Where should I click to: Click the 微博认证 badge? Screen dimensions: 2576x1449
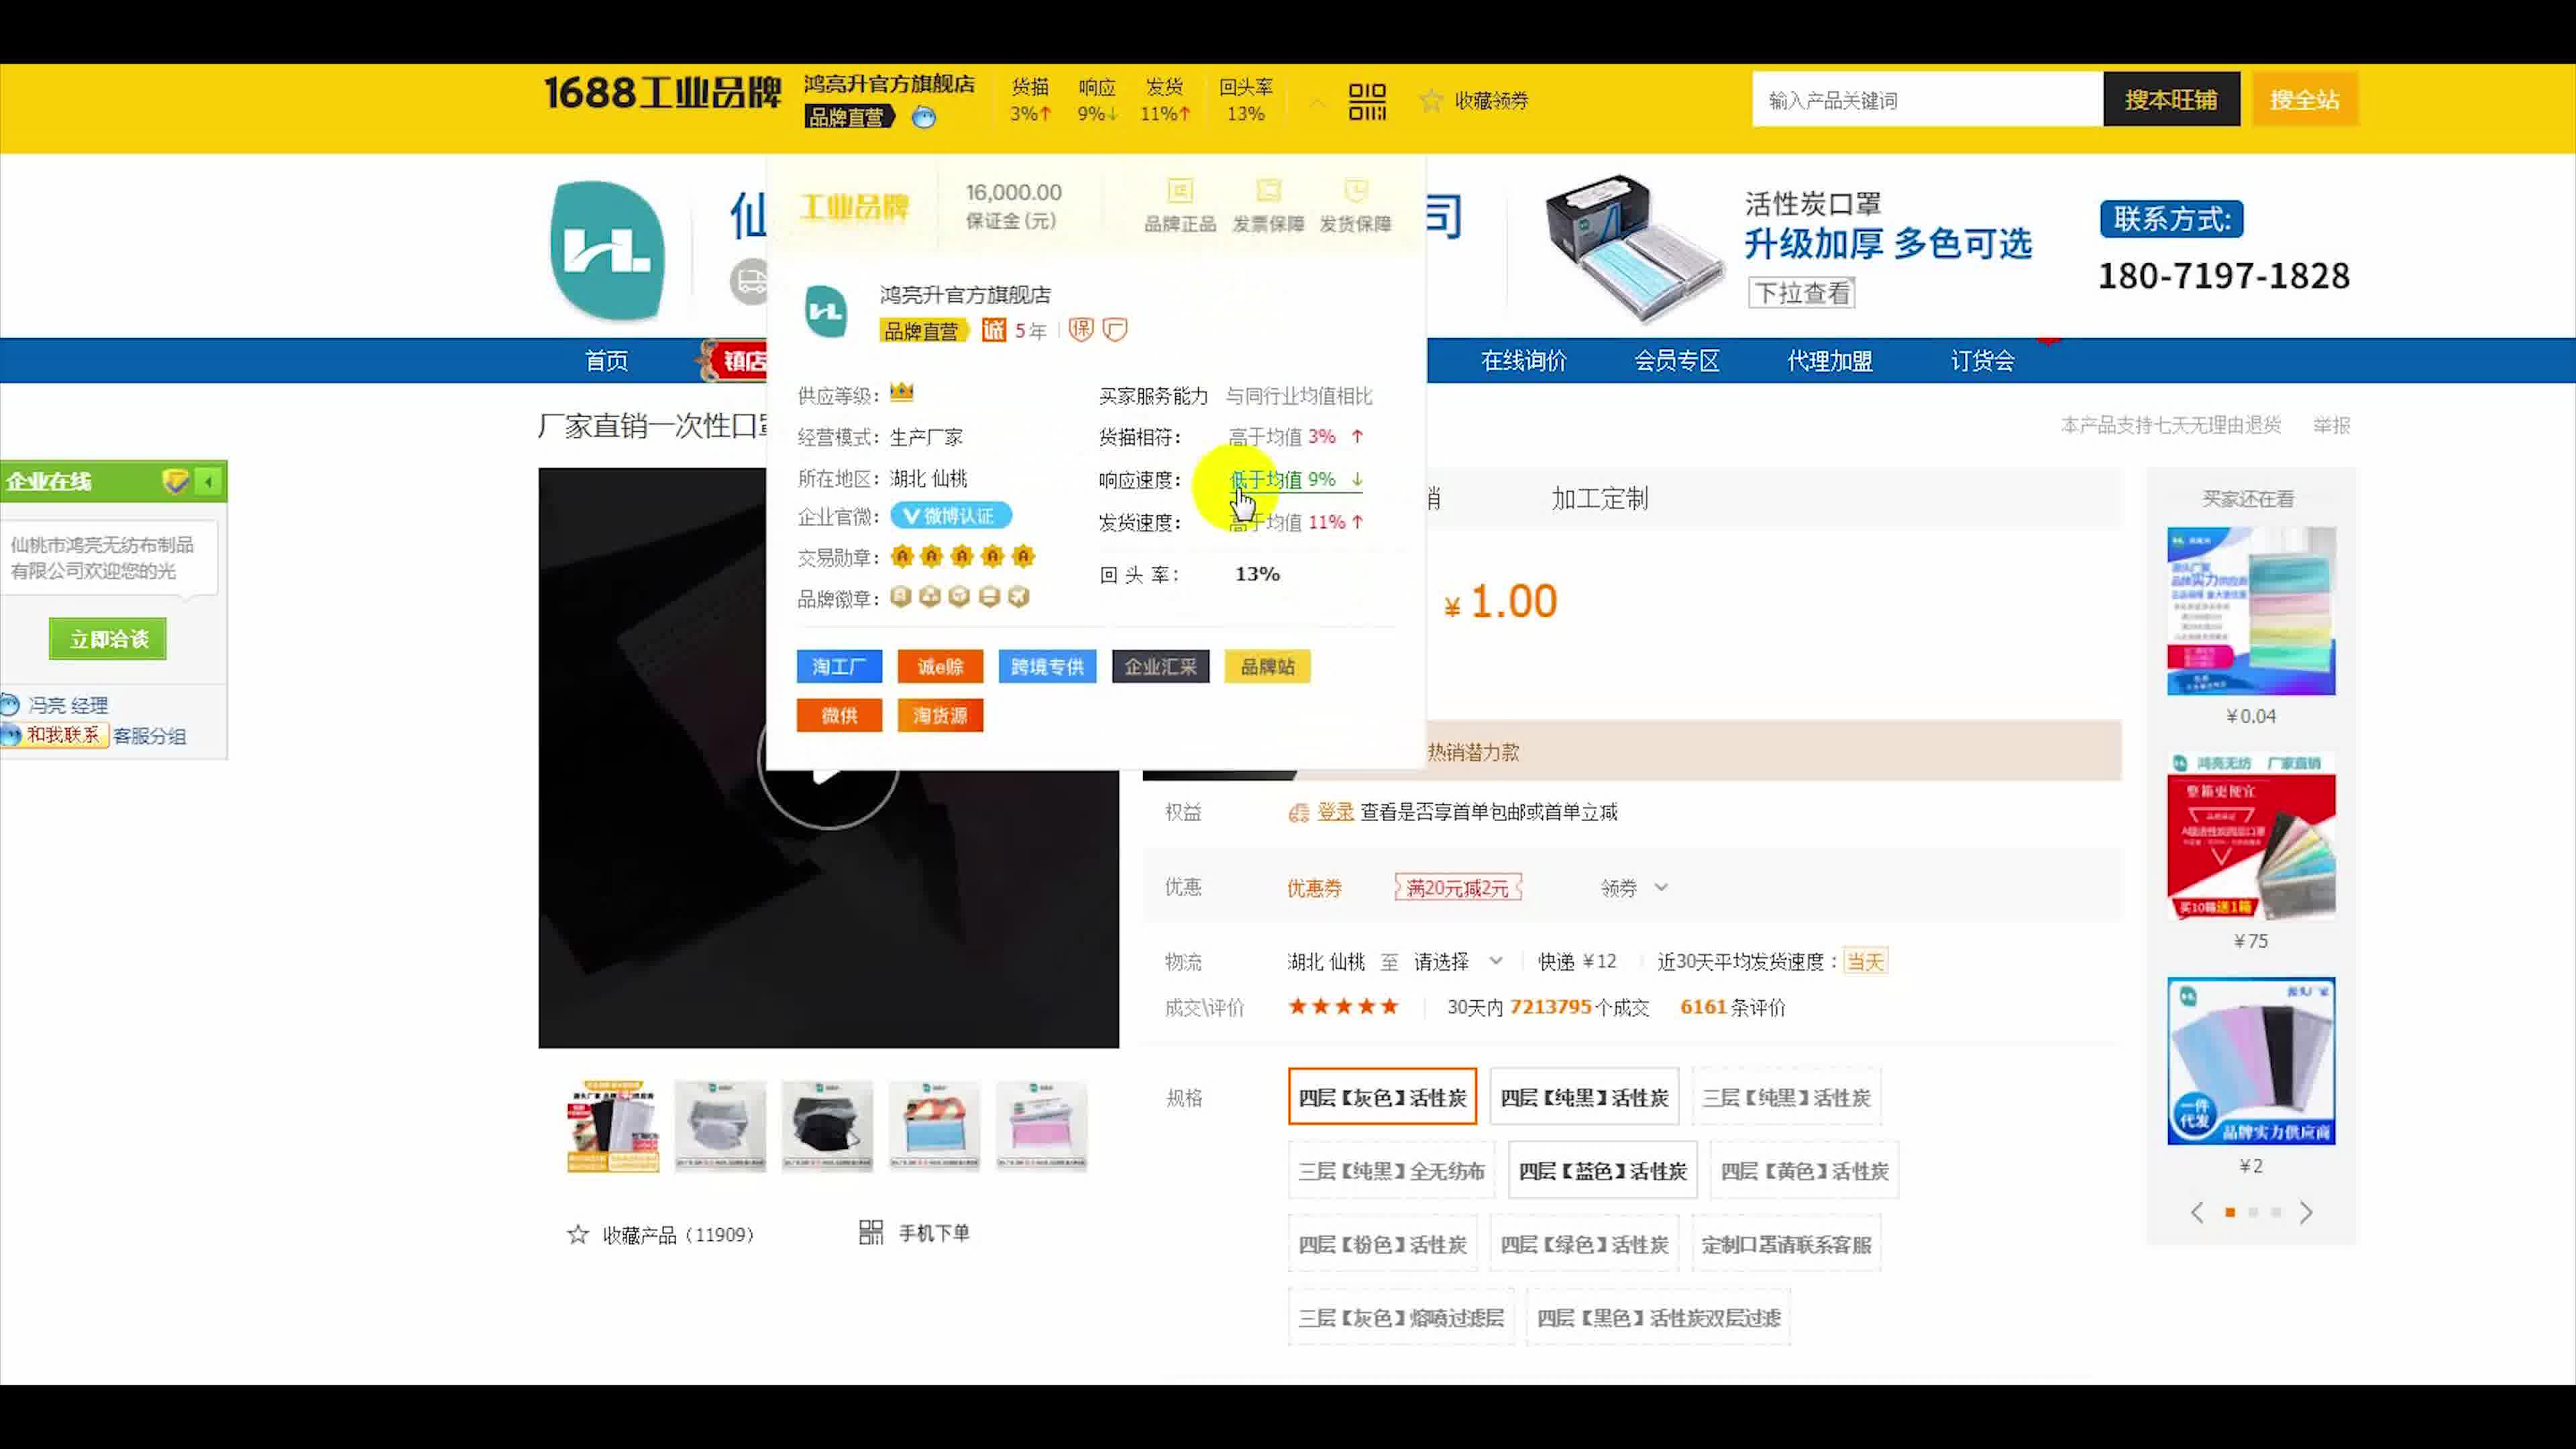[x=951, y=516]
